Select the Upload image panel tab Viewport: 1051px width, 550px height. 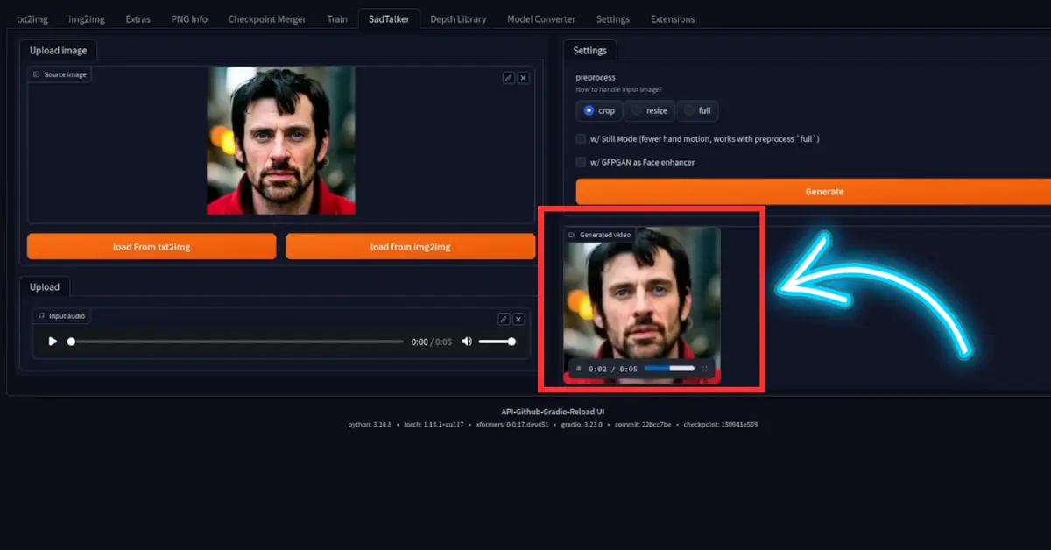[x=58, y=51]
